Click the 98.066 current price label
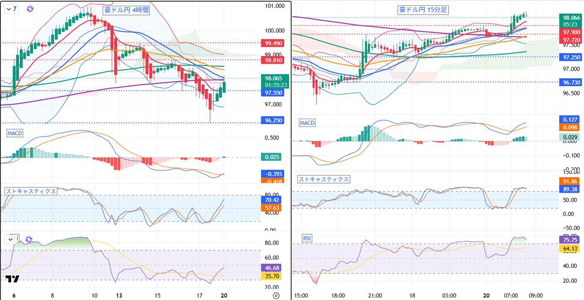 pos(570,17)
